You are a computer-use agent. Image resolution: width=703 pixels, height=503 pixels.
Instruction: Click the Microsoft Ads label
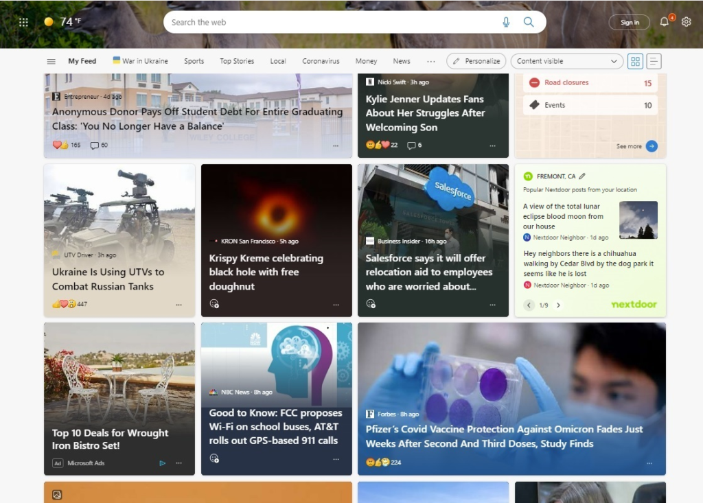[86, 463]
